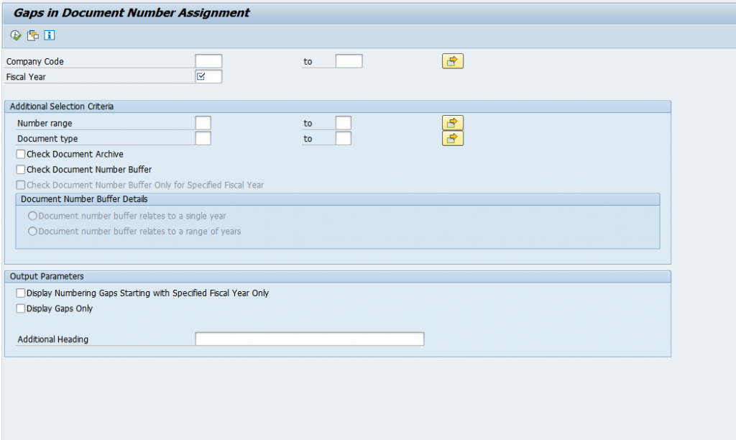Open multiple selection for Company Code
The height and width of the screenshot is (440, 736).
coord(452,61)
